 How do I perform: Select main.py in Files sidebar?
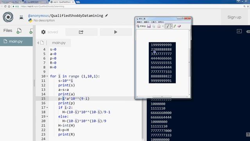click(16, 42)
